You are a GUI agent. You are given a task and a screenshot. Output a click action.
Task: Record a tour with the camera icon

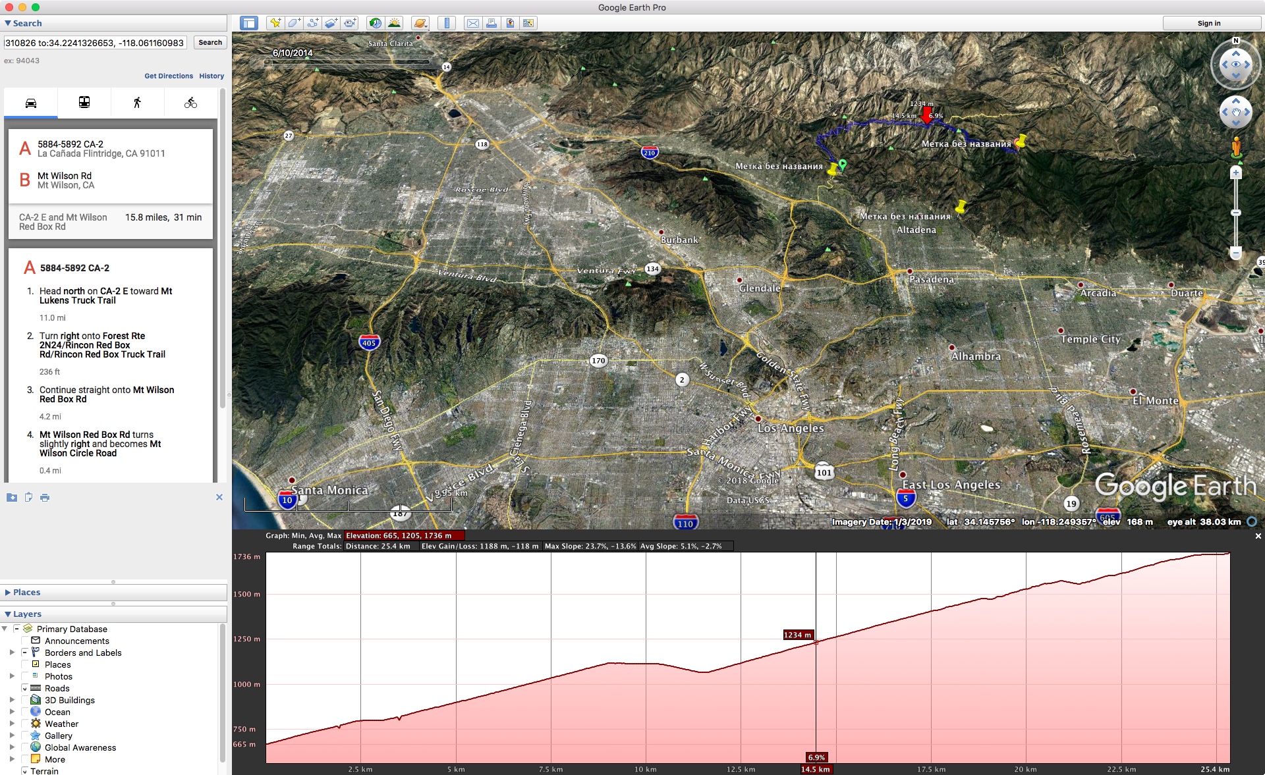[350, 23]
